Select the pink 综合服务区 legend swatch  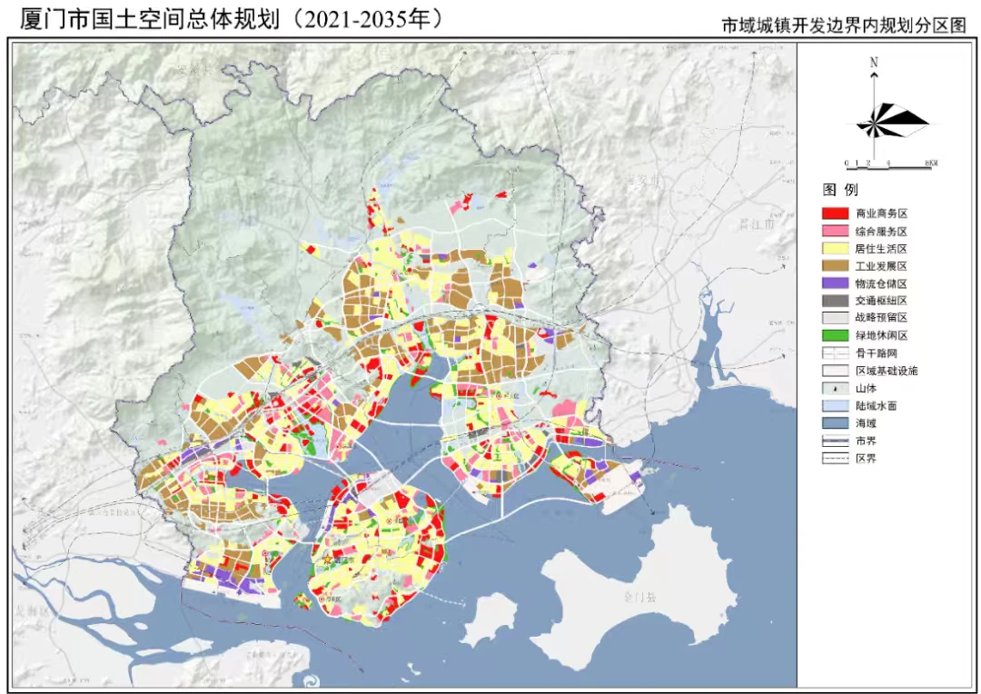(x=835, y=231)
